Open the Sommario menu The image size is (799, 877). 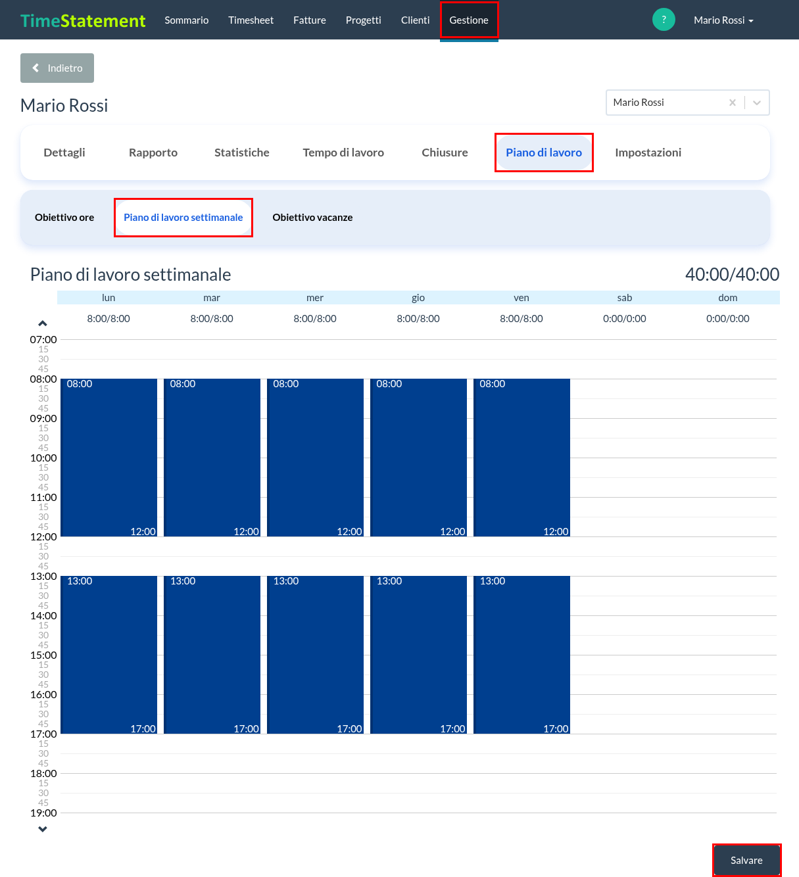click(187, 20)
